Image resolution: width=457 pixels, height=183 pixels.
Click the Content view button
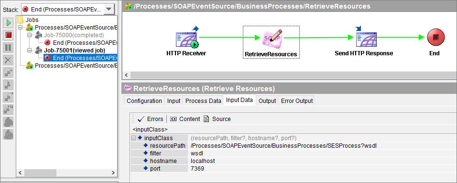(185, 119)
